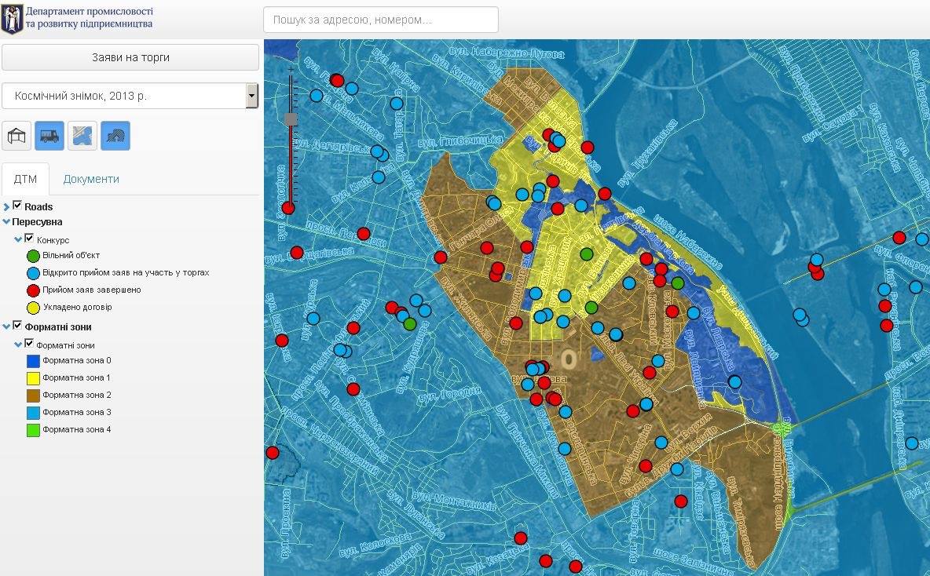Switch to the Документи tab
The image size is (930, 576).
[x=91, y=179]
